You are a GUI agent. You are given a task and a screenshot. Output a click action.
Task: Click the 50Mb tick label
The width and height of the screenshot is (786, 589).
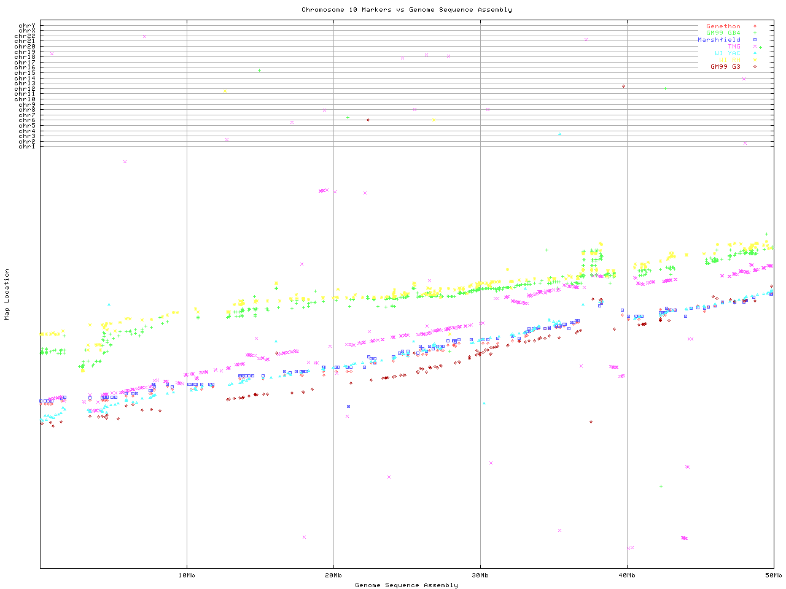773,576
